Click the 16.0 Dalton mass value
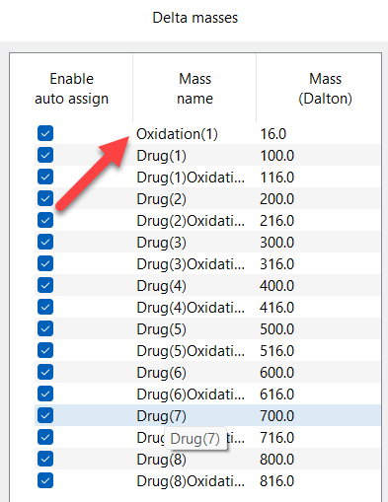Viewport: 388px width, 502px height. coord(273,134)
